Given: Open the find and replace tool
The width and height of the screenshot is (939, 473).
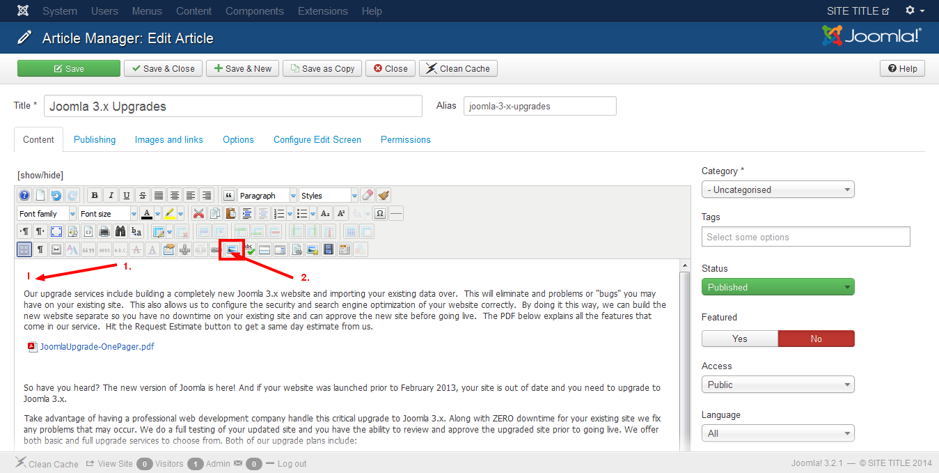Looking at the screenshot, I should [x=136, y=232].
